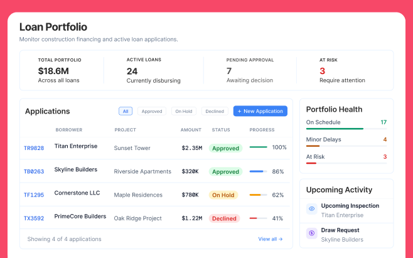Click the $2.35M amount

click(192, 148)
